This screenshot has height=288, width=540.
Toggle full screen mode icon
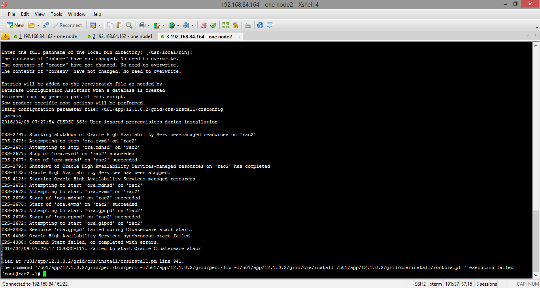pos(226,25)
